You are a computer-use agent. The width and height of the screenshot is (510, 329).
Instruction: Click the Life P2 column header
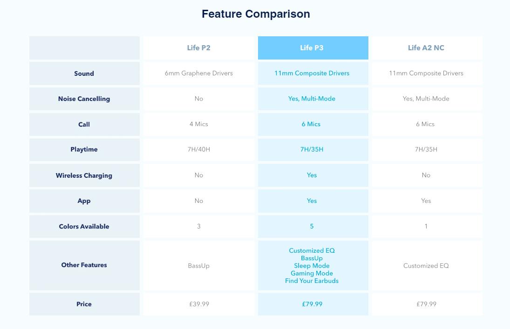[x=199, y=48]
